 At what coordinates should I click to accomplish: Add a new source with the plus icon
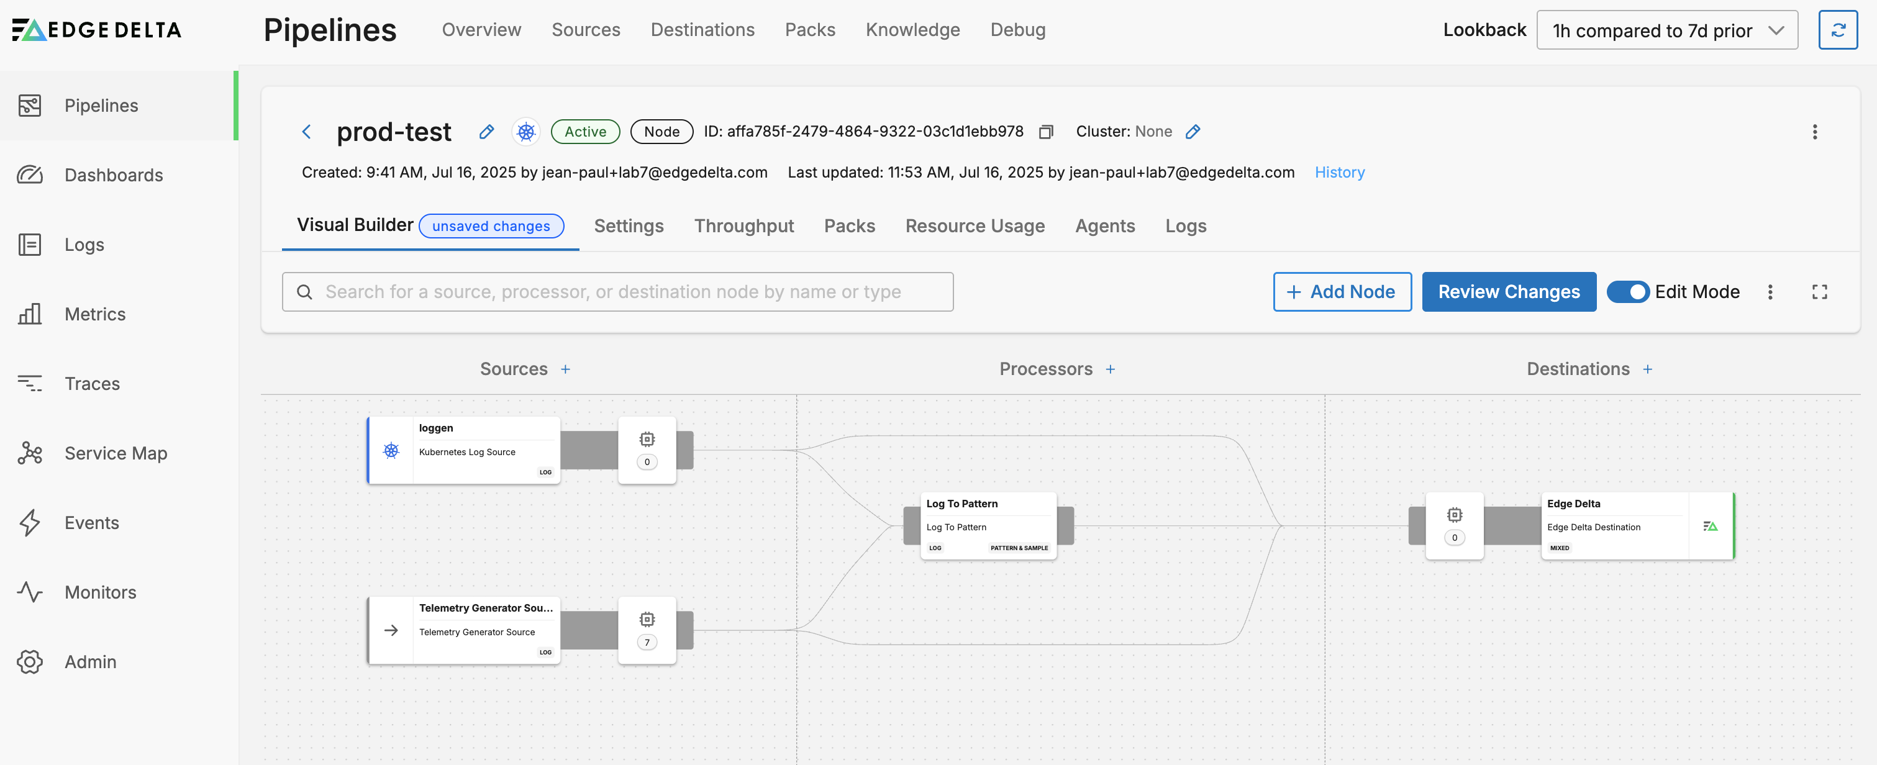point(565,369)
